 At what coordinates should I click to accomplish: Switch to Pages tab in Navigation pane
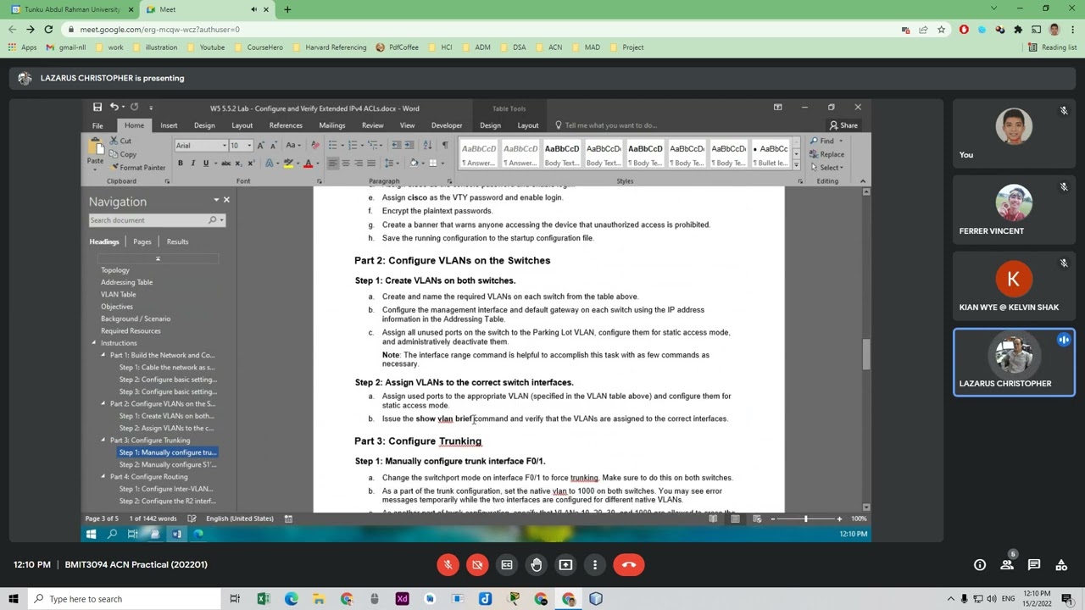(x=142, y=241)
